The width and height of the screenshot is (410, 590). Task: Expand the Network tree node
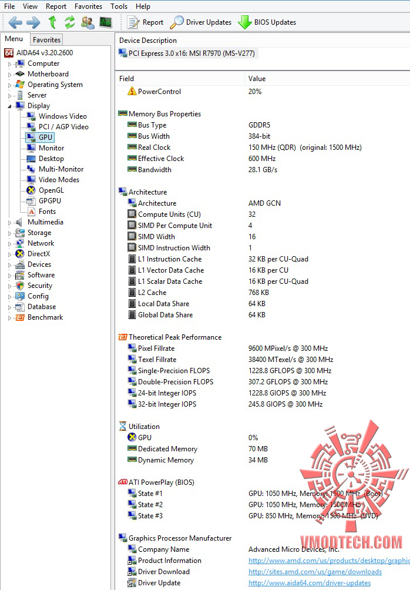tap(10, 243)
